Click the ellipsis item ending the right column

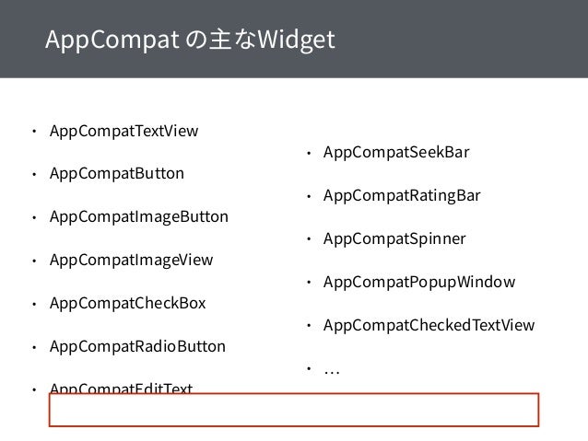click(x=332, y=372)
